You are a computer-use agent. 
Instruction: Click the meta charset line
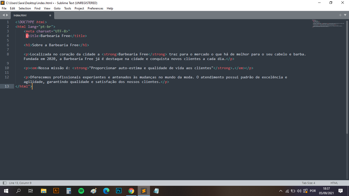(x=47, y=31)
